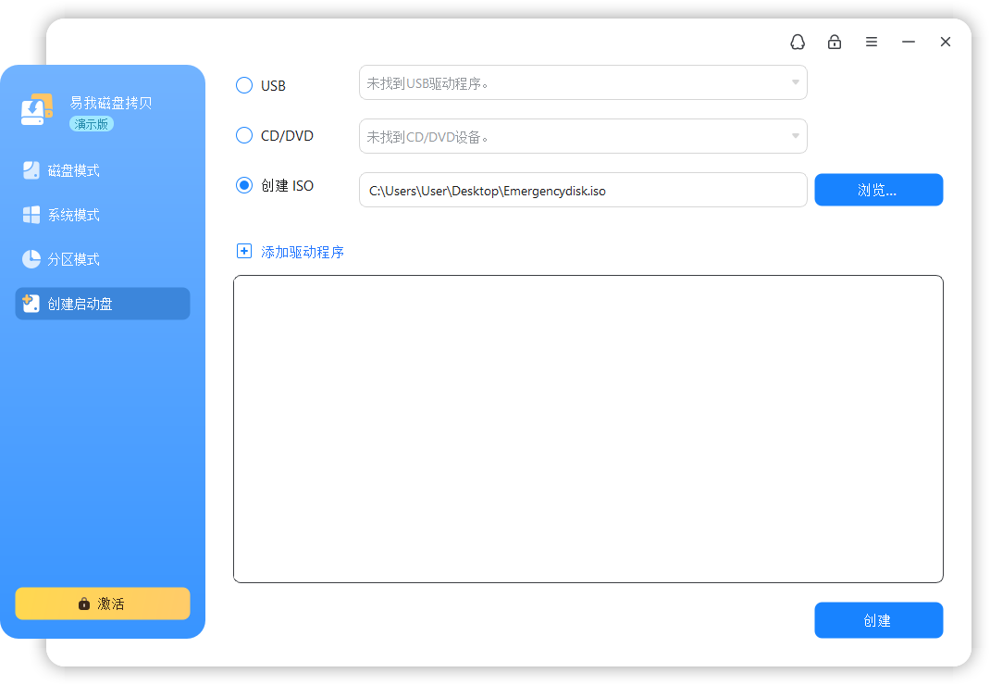Viewport: 990px width, 685px height.
Task: Click the plus icon for adding drivers
Action: click(243, 252)
